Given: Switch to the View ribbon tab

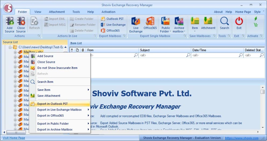Looking at the screenshot, I should pos(38,12).
